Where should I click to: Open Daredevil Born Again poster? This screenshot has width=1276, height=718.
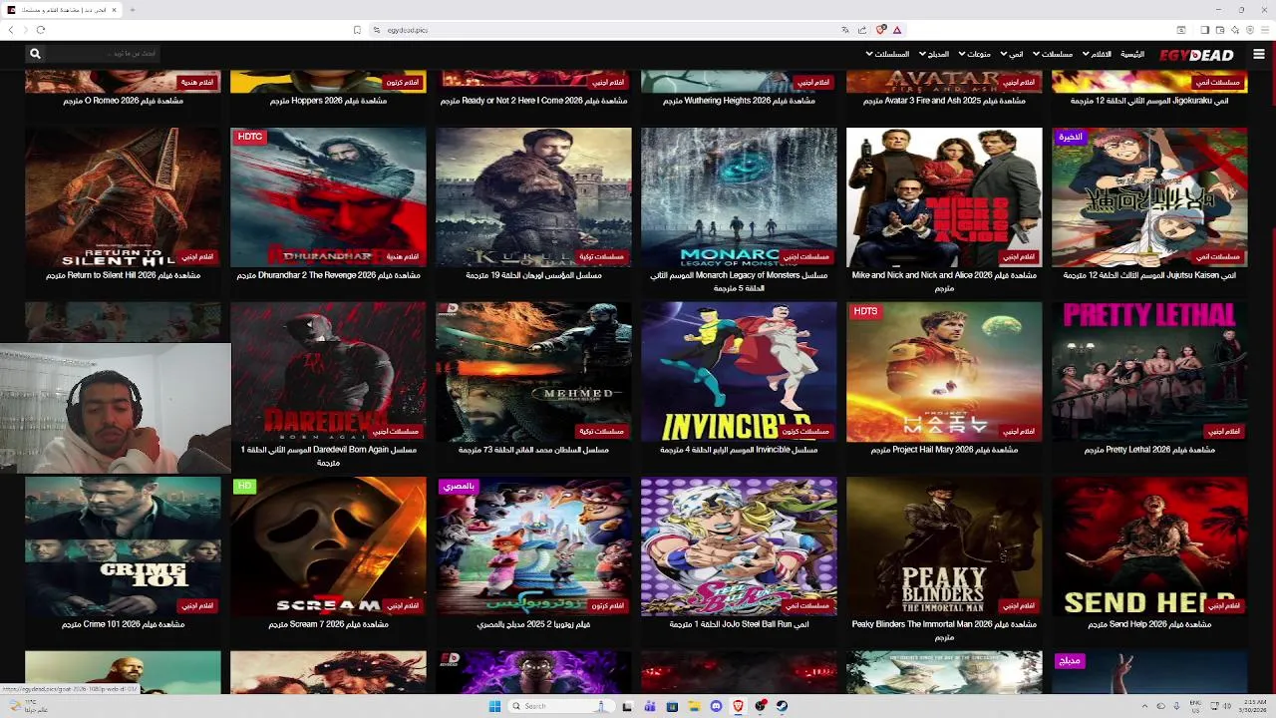(328, 372)
